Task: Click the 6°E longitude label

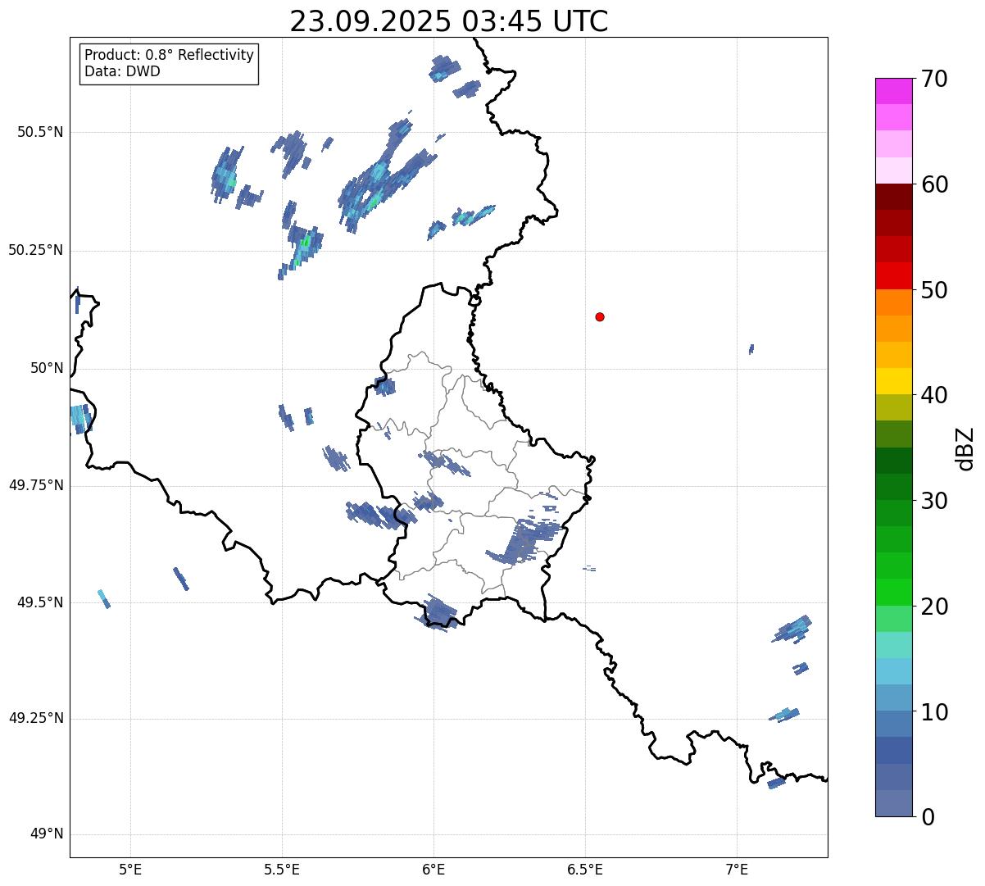Action: click(433, 869)
